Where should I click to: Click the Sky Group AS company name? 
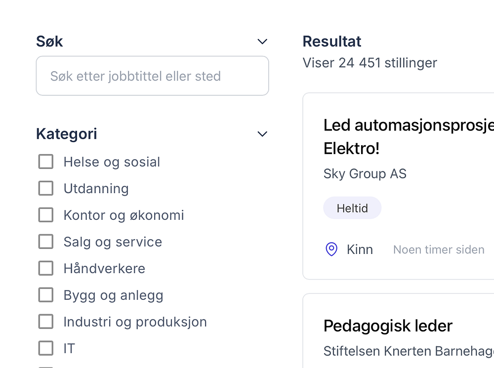point(365,174)
